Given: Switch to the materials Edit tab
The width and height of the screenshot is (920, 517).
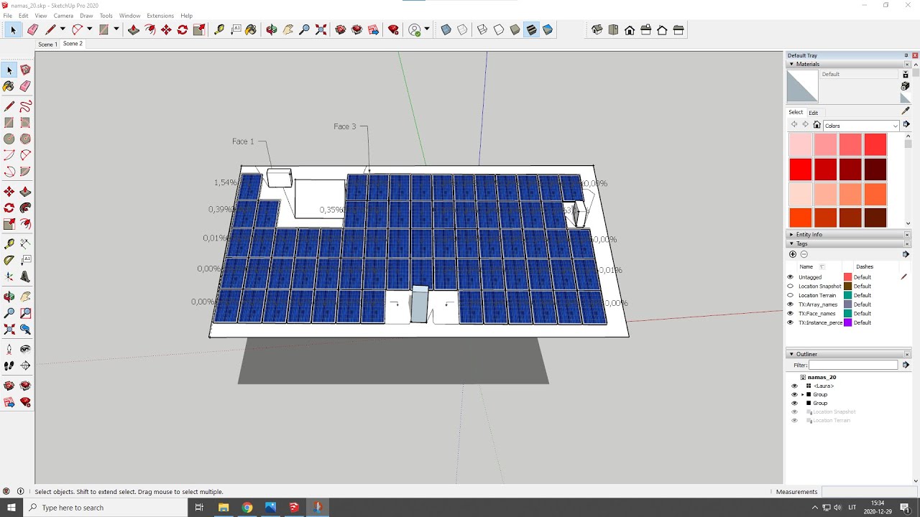Looking at the screenshot, I should [x=813, y=113].
